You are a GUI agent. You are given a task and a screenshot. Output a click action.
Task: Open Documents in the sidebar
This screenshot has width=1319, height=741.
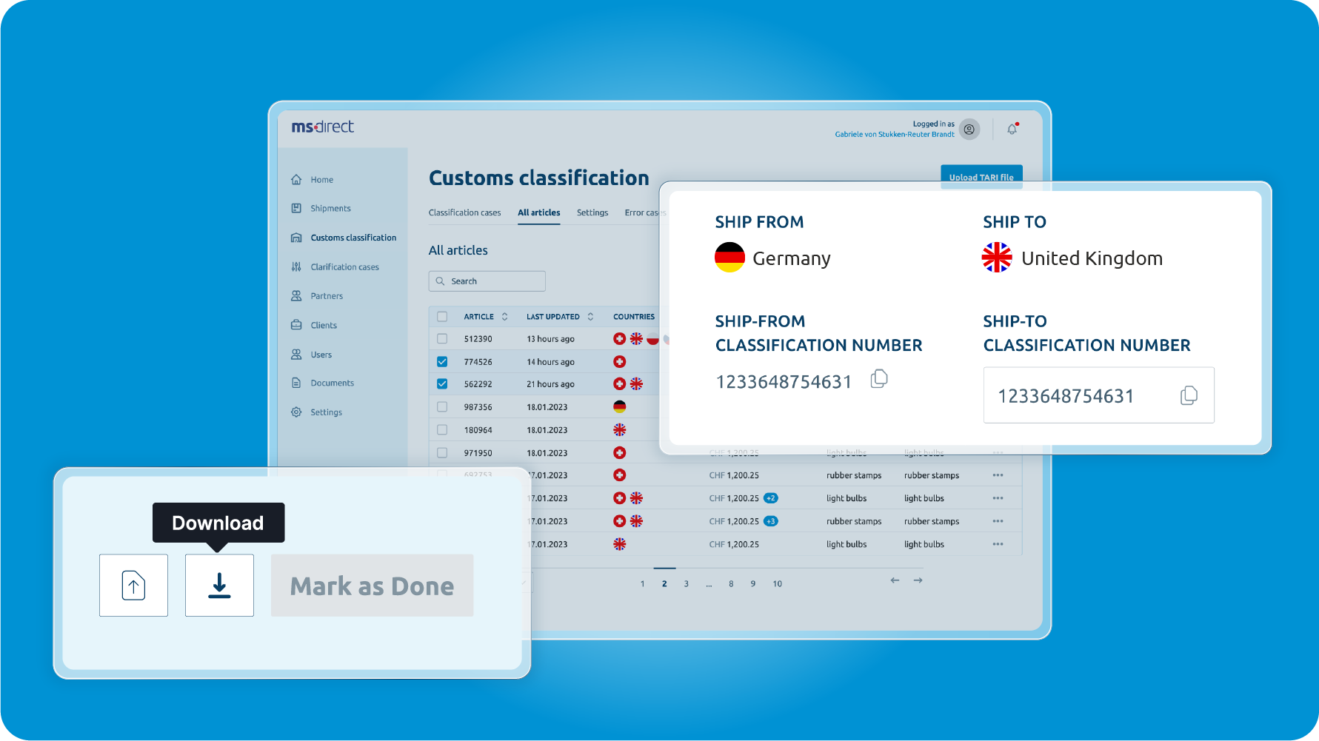click(x=333, y=383)
